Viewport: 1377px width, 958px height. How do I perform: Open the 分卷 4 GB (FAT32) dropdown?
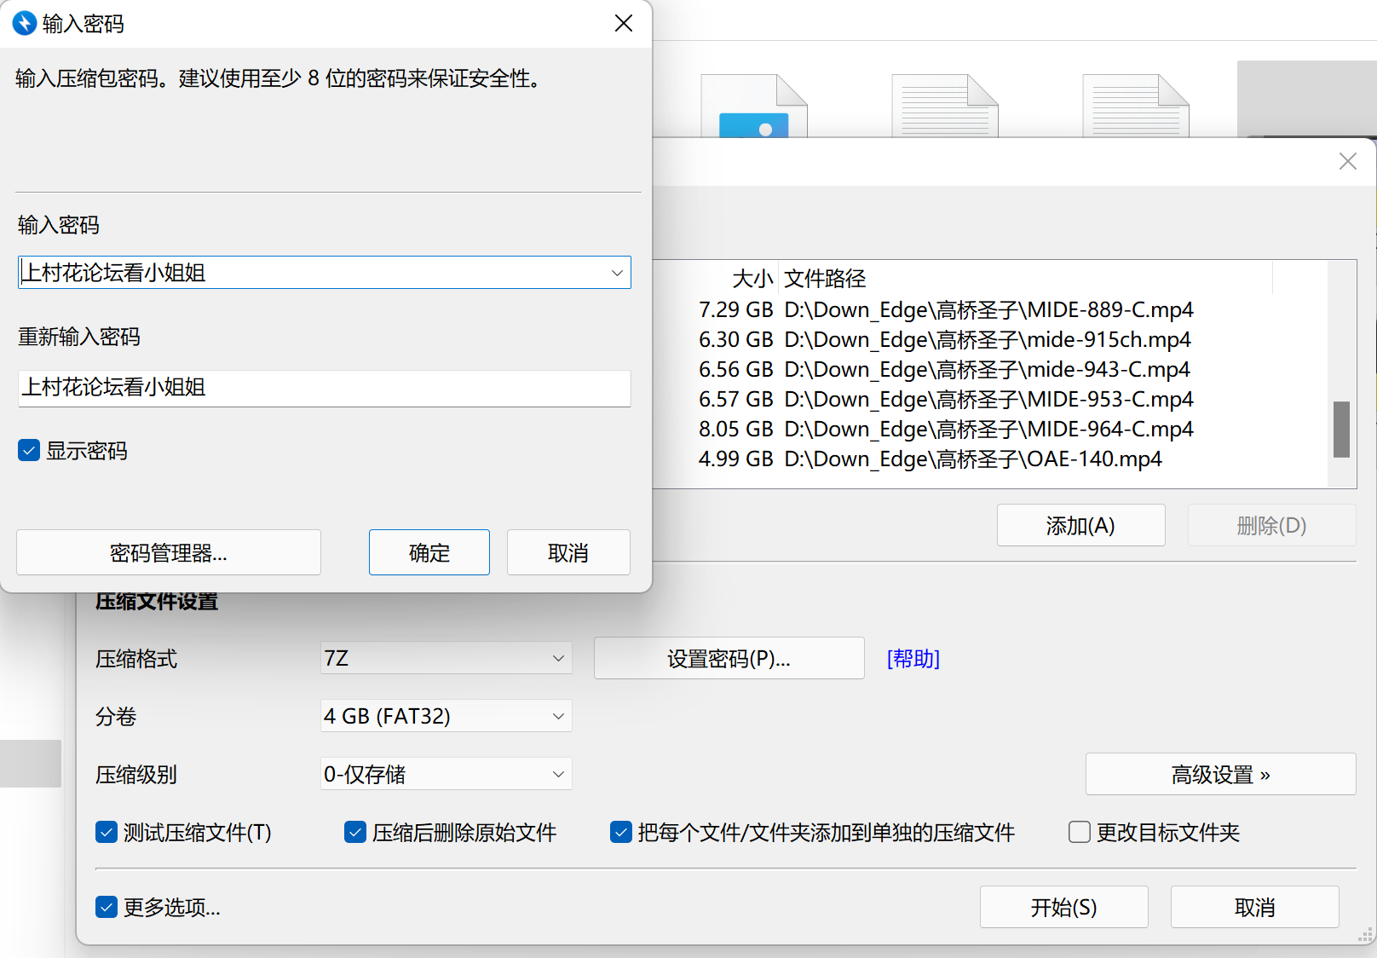coord(446,716)
